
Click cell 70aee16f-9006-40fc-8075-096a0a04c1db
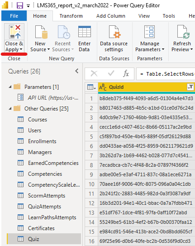click(x=147, y=184)
